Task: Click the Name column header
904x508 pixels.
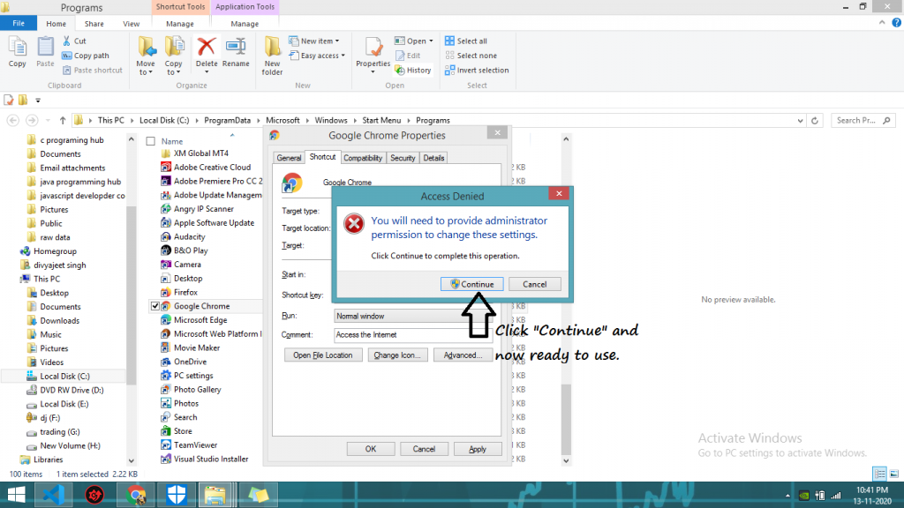Action: (172, 141)
